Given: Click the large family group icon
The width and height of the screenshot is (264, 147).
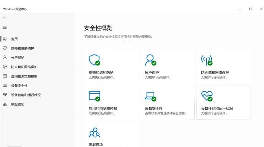Looking at the screenshot, I should coord(94,132).
